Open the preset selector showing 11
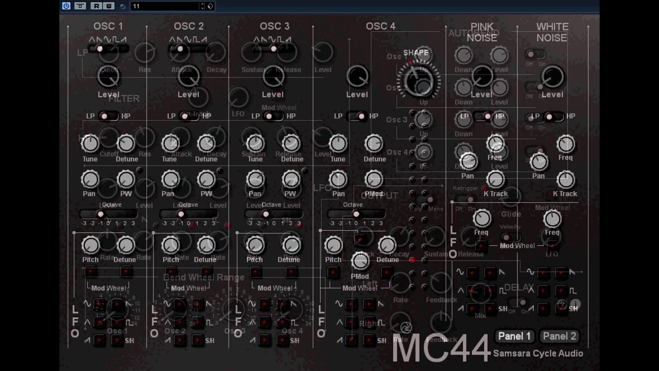 coord(165,6)
